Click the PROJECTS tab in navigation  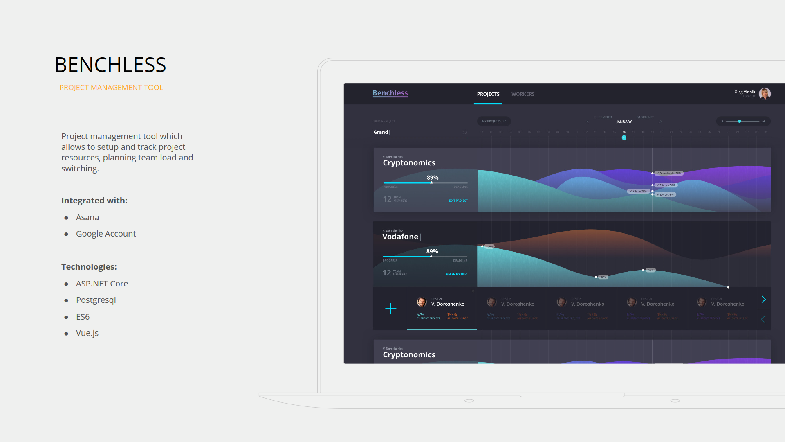point(488,93)
